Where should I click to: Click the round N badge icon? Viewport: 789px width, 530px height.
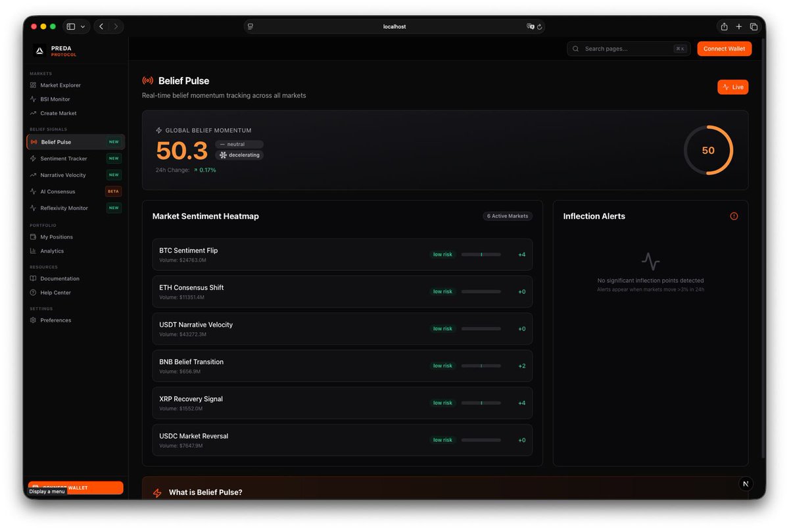click(x=745, y=484)
